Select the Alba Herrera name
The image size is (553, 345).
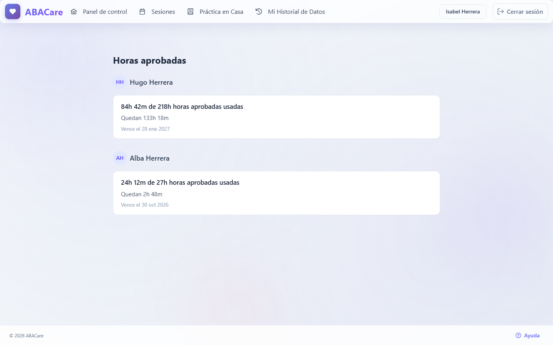pyautogui.click(x=149, y=158)
